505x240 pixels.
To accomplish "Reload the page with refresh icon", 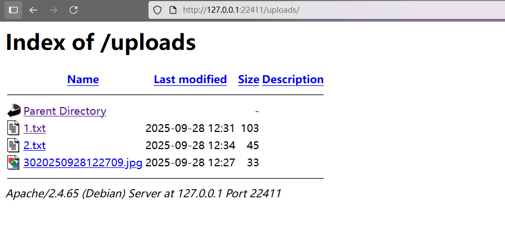I will [x=73, y=11].
